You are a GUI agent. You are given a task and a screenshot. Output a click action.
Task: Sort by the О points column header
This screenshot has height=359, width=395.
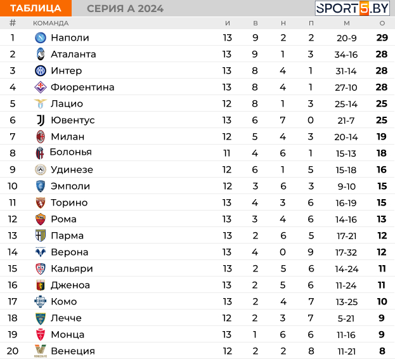click(x=382, y=23)
